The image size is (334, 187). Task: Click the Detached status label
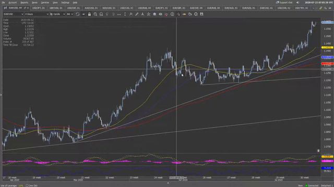[x=326, y=185]
